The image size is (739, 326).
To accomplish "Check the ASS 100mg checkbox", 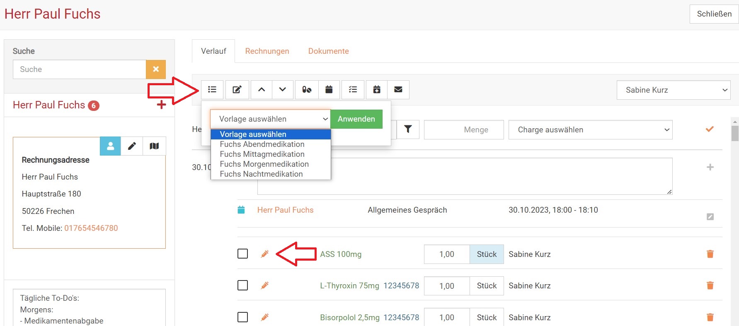I will [x=243, y=254].
